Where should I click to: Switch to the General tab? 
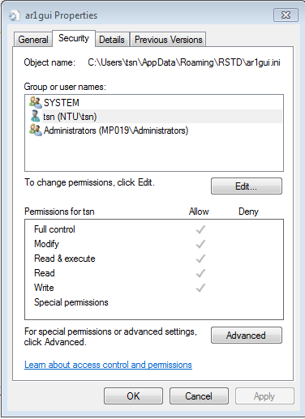pos(33,40)
